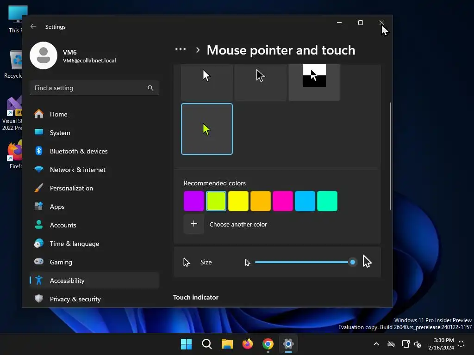Open Network & internet settings
Screen dimensions: 474x355
point(94,170)
